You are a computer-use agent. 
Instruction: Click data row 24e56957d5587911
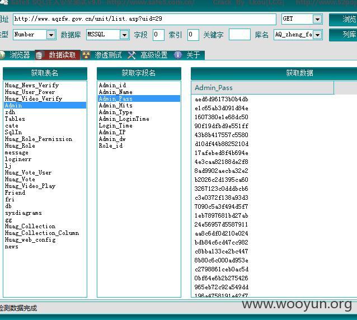pos(221,224)
